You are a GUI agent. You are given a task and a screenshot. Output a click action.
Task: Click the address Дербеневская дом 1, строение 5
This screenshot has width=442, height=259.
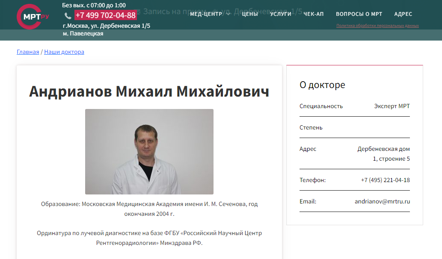click(384, 154)
